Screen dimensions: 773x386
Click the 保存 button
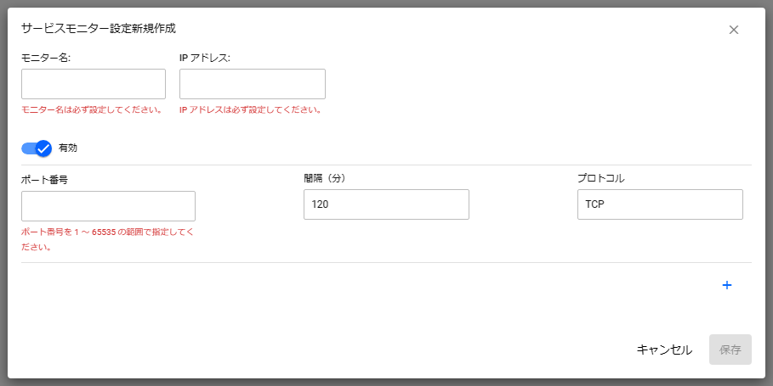pyautogui.click(x=730, y=350)
